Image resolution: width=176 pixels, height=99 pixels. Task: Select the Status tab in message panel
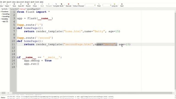[3, 98]
